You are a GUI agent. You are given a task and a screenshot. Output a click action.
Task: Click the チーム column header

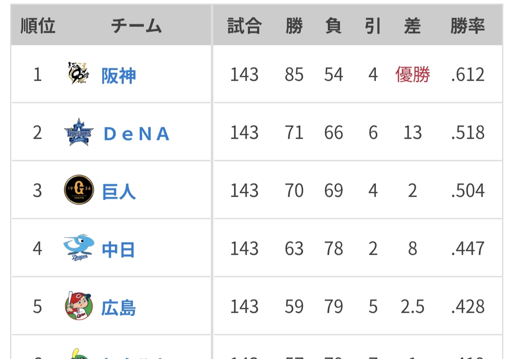(x=136, y=26)
